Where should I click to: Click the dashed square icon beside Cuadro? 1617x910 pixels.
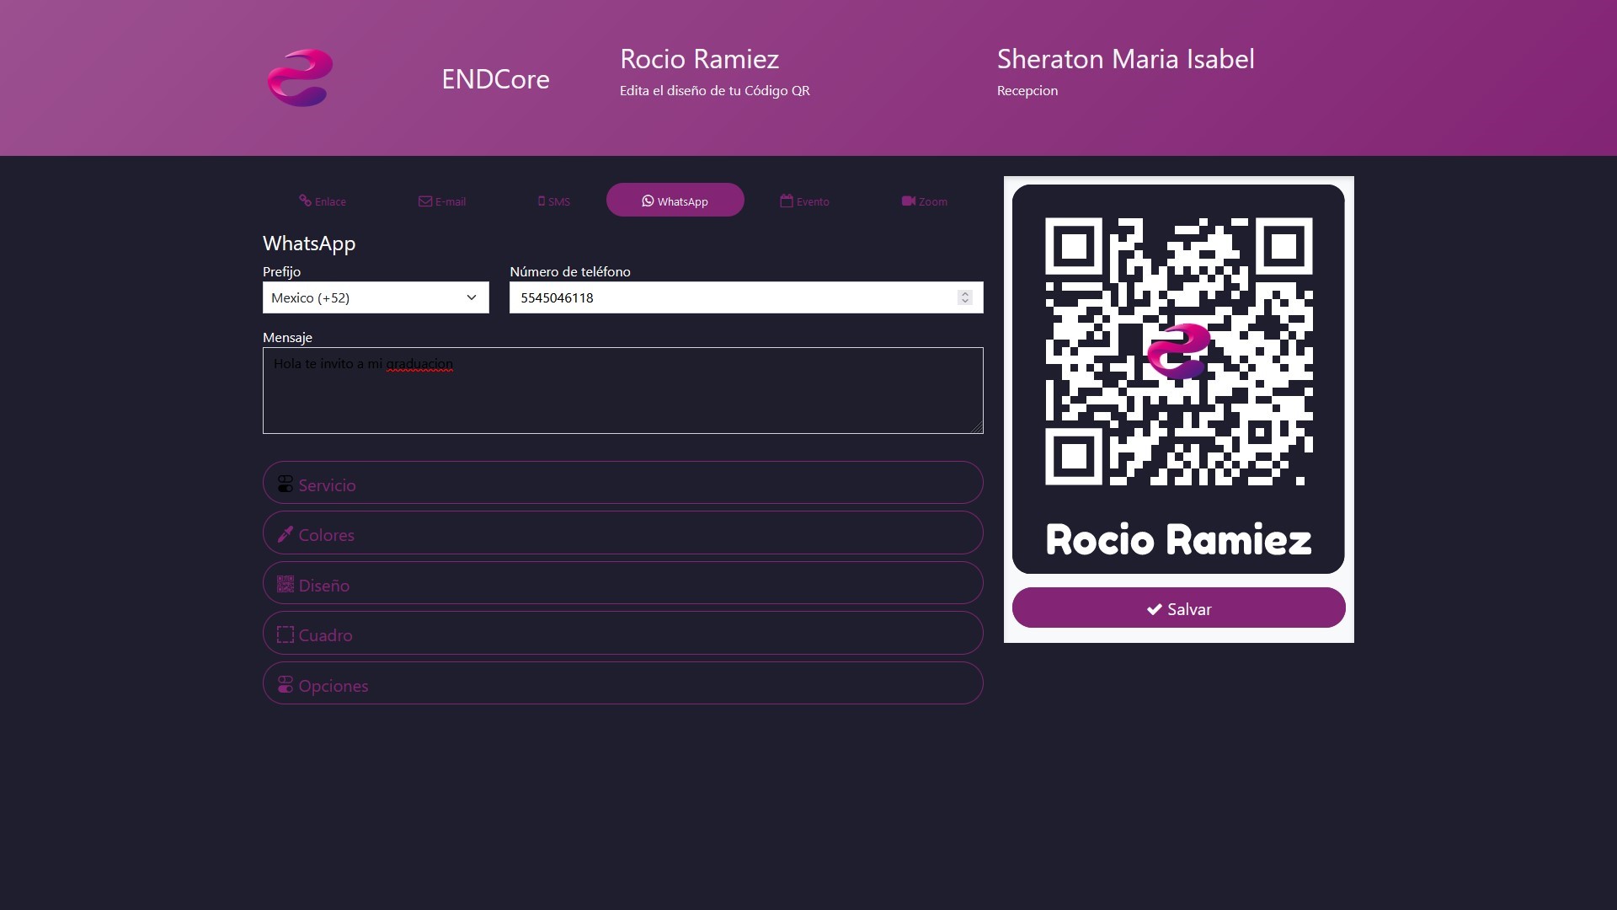286,634
